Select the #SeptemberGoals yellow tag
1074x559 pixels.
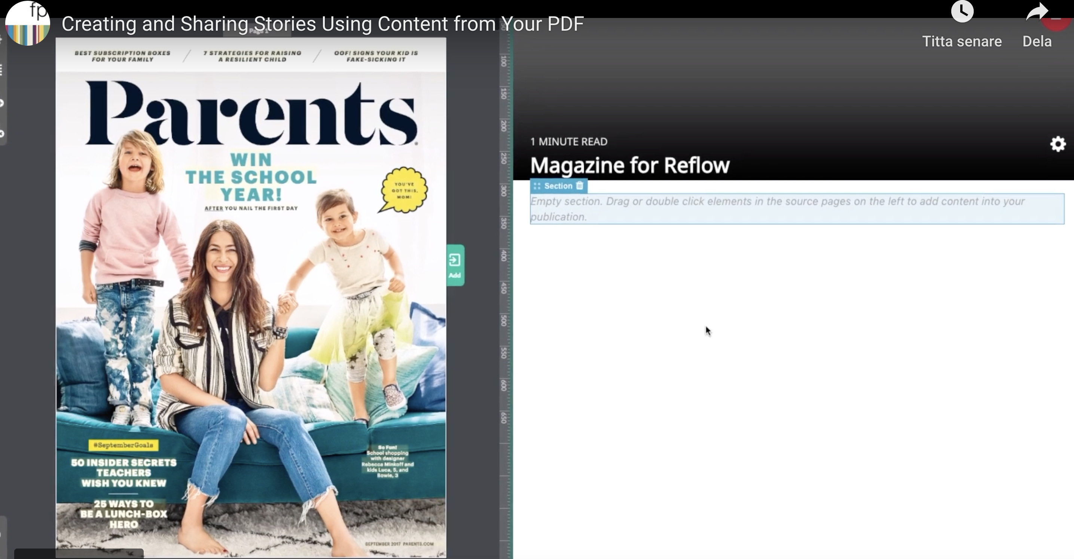[123, 445]
